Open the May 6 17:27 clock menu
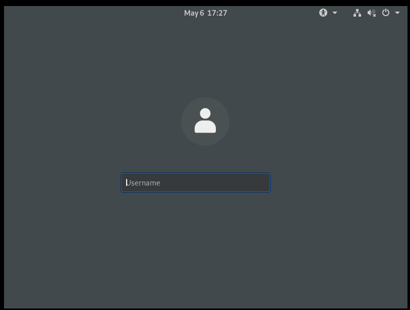Image resolution: width=410 pixels, height=310 pixels. [x=206, y=13]
